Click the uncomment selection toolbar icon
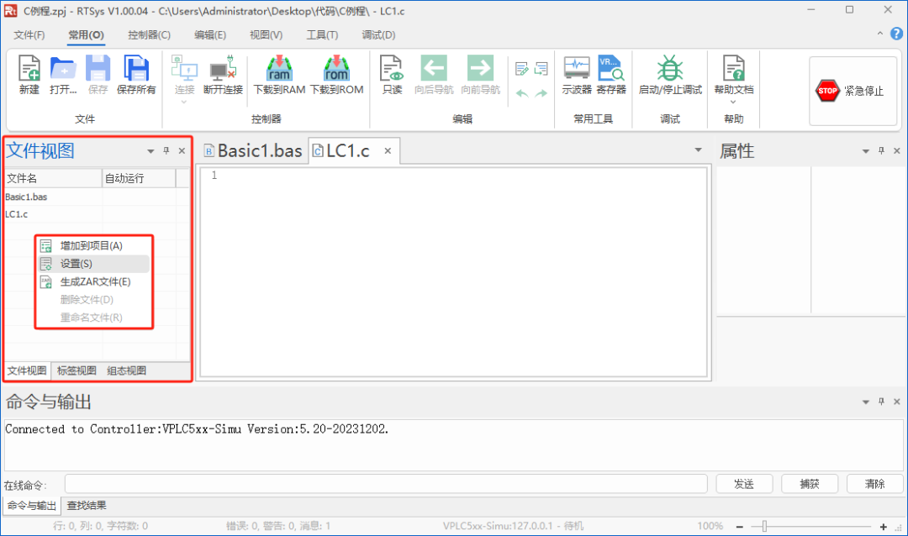 tap(541, 70)
